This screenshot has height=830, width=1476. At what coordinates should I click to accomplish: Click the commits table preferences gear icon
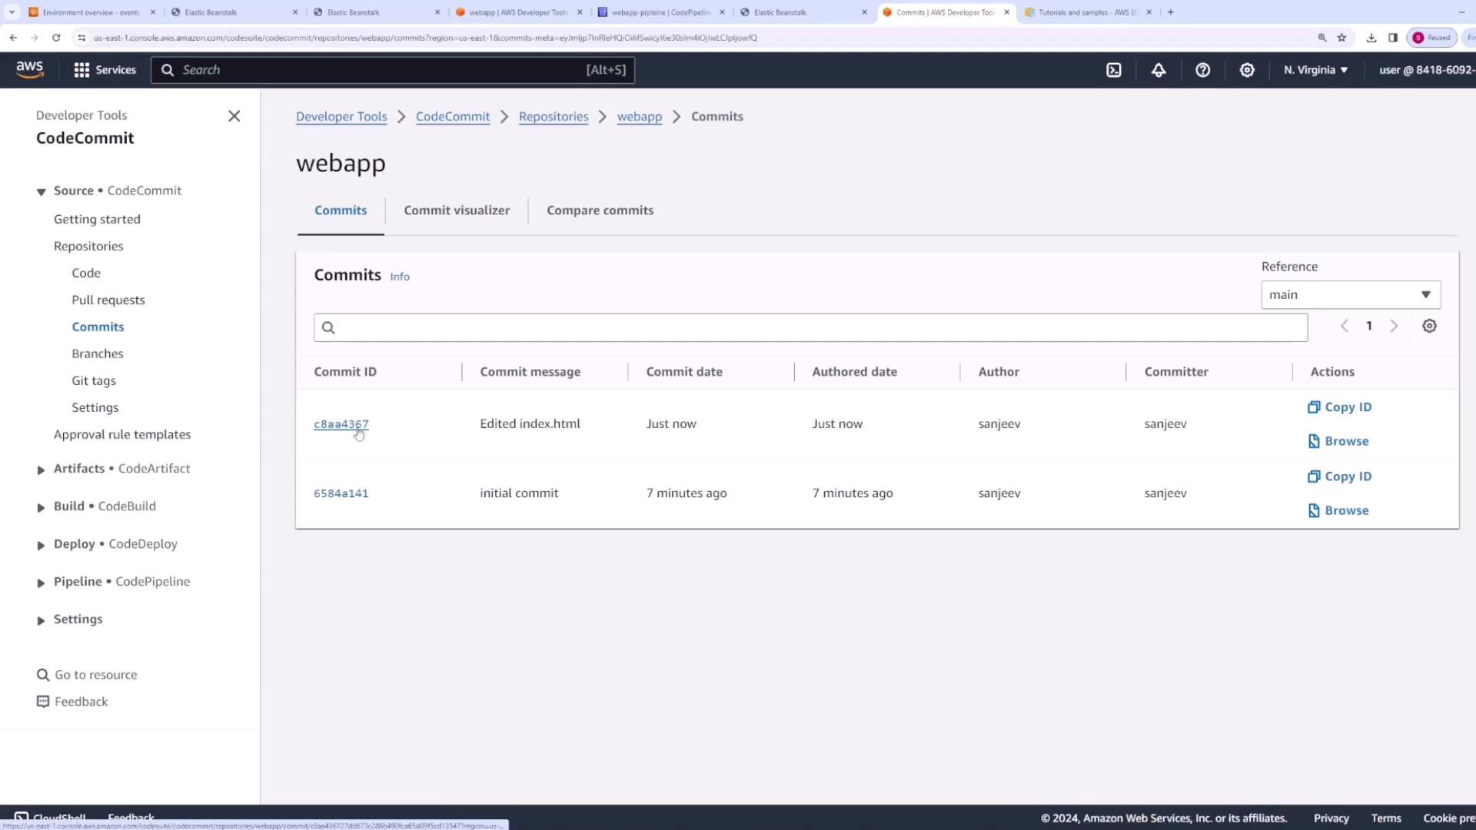click(1429, 326)
